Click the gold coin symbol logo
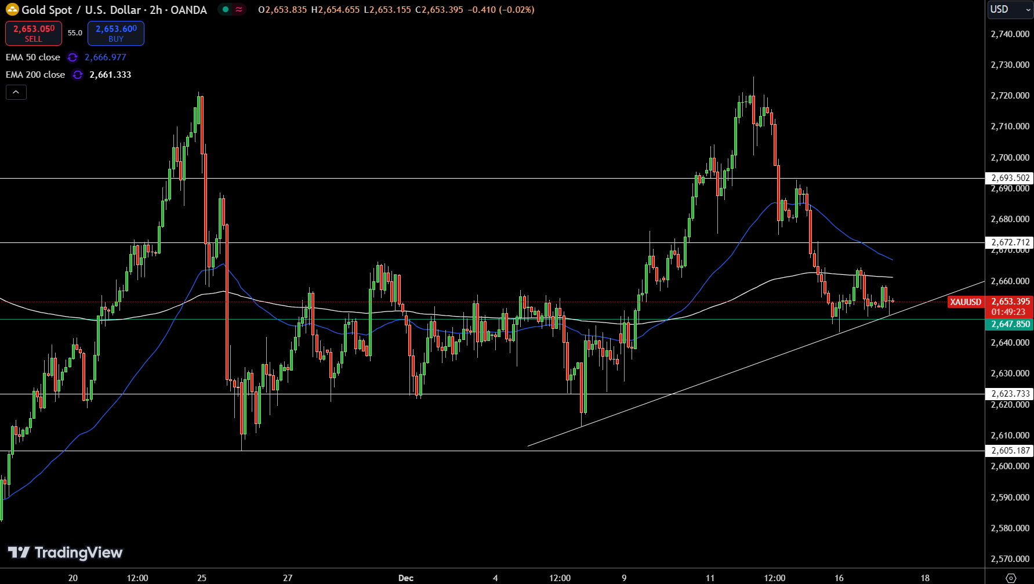1034x584 pixels. click(12, 10)
